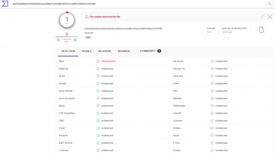Click the 2019-05-16 05:06:13 UTC date
Image resolution: width=275 pixels, height=153 pixels.
(x=234, y=28)
